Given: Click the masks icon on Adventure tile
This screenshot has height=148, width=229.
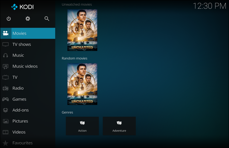Looking at the screenshot, I should (119, 123).
